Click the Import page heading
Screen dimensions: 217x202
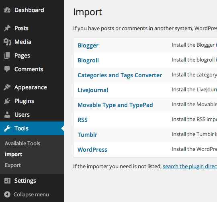pyautogui.click(x=88, y=12)
